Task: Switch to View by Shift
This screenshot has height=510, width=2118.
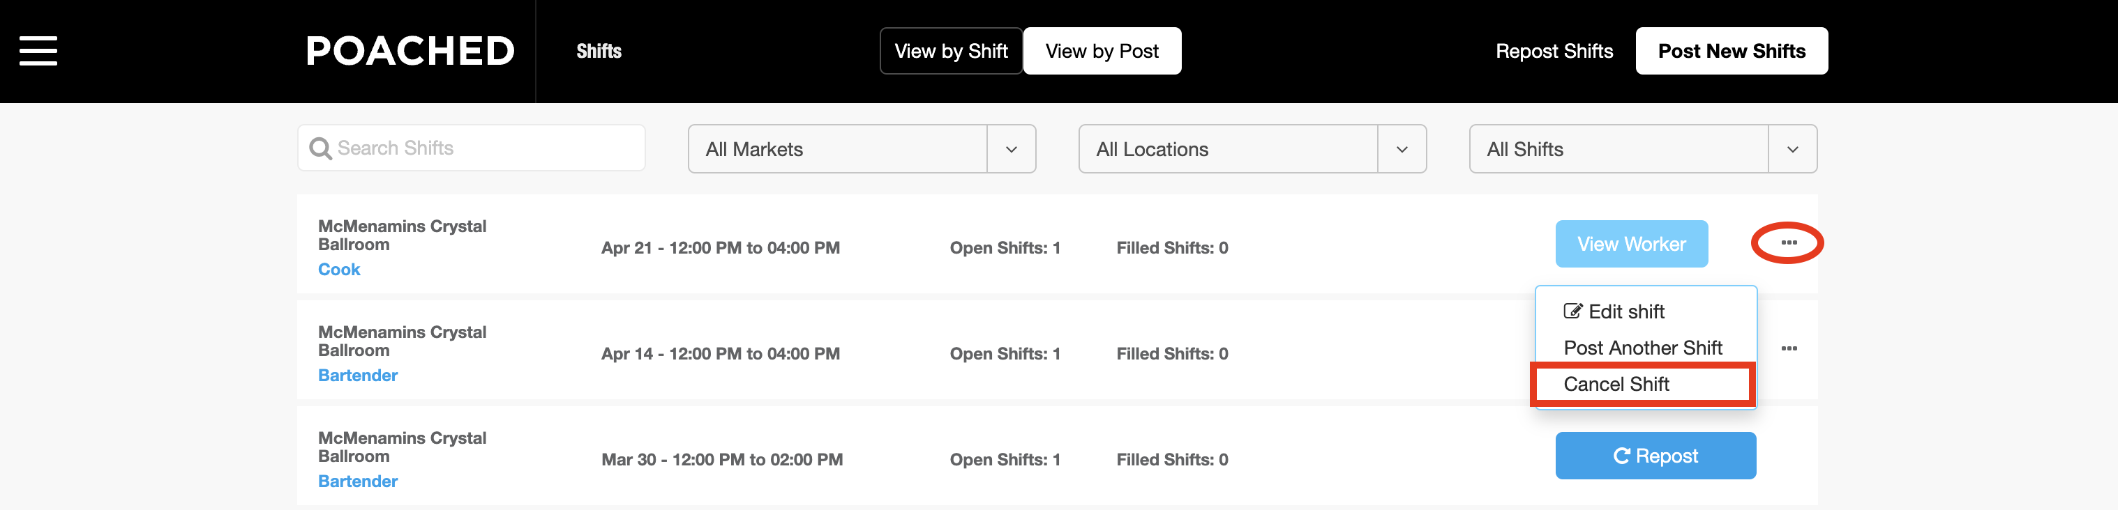Action: [x=950, y=51]
